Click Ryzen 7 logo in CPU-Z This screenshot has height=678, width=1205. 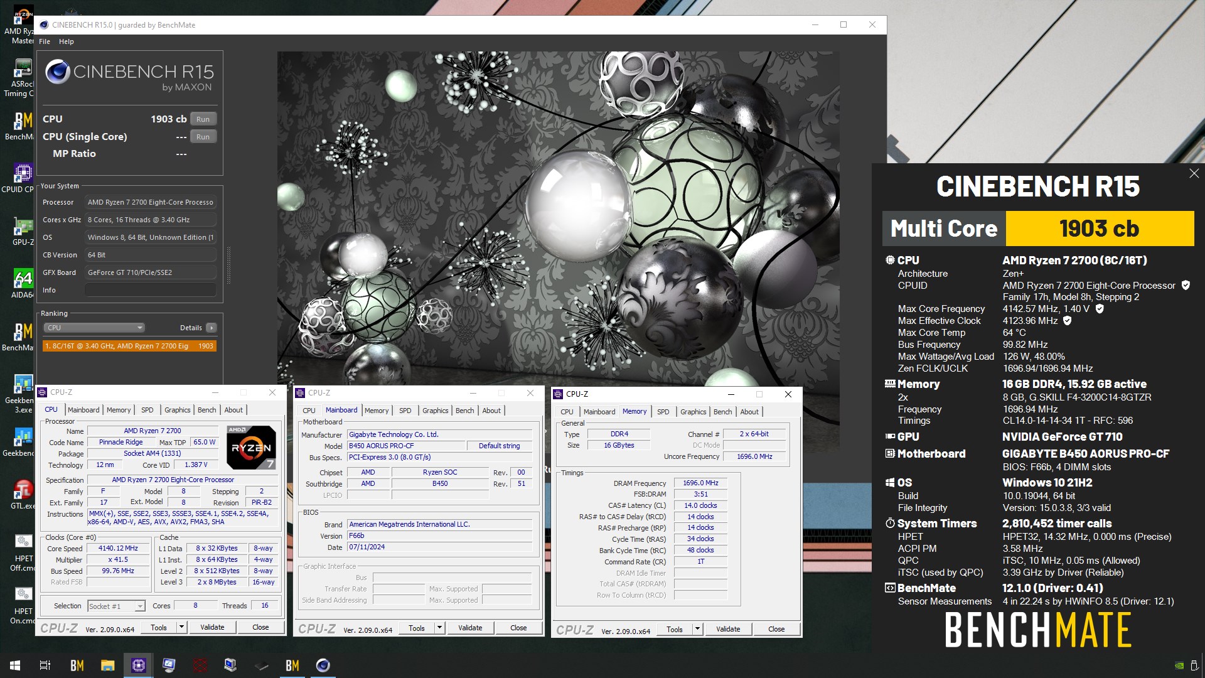tap(250, 448)
